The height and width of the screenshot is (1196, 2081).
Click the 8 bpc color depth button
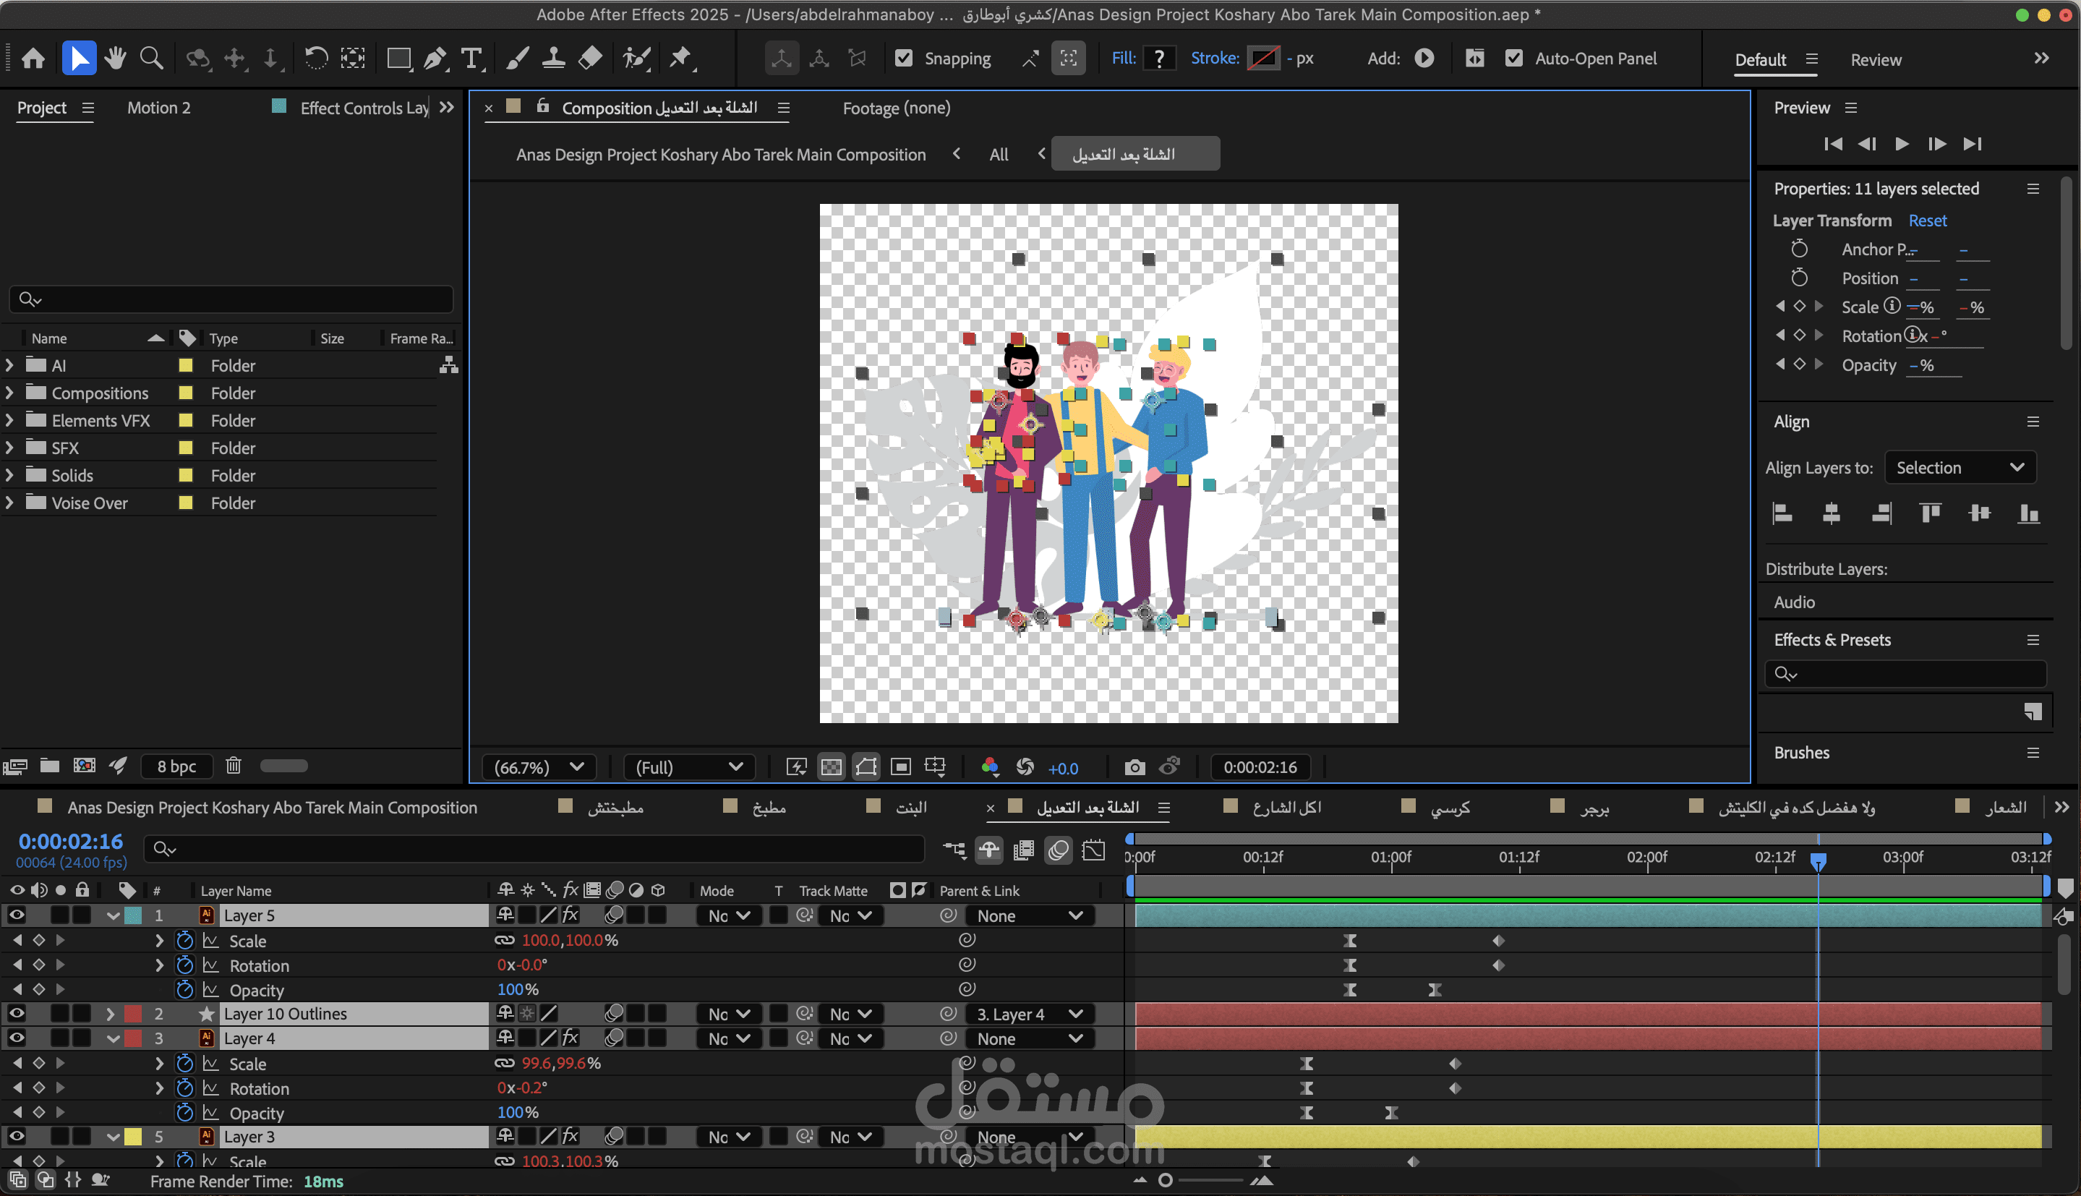pyautogui.click(x=176, y=766)
